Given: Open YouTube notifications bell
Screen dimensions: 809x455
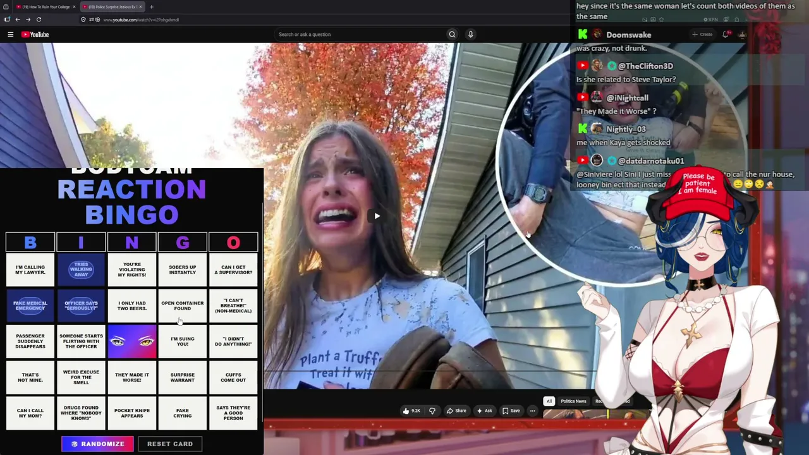Looking at the screenshot, I should coord(726,34).
